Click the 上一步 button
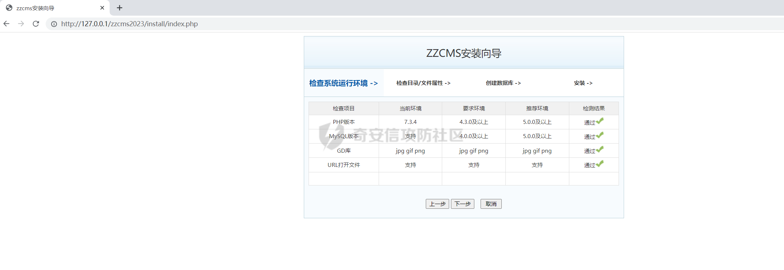Screen dimensions: 784x270 click(x=437, y=204)
